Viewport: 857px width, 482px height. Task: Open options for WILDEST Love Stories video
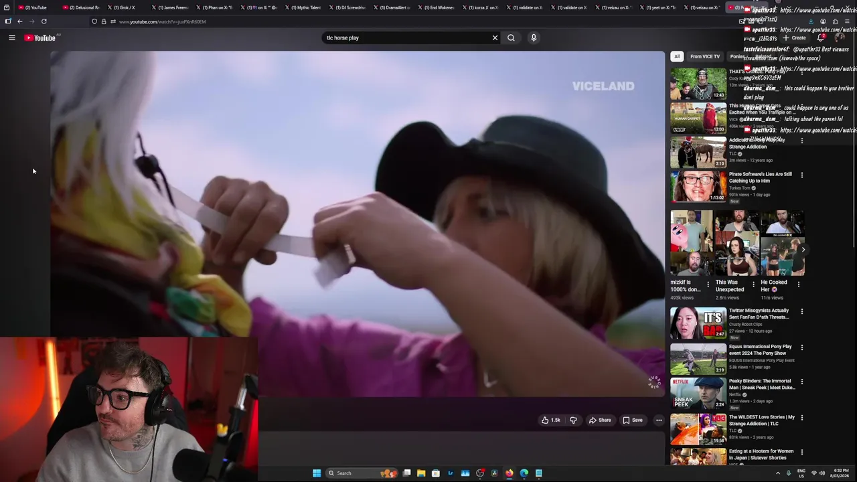[x=802, y=418]
